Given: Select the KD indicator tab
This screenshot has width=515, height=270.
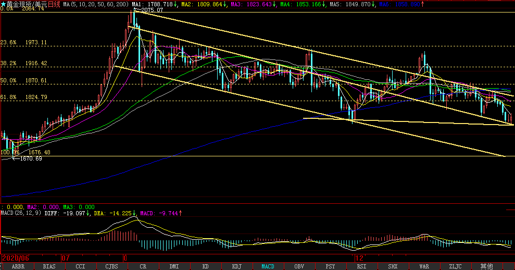Looking at the screenshot, I should (x=205, y=266).
